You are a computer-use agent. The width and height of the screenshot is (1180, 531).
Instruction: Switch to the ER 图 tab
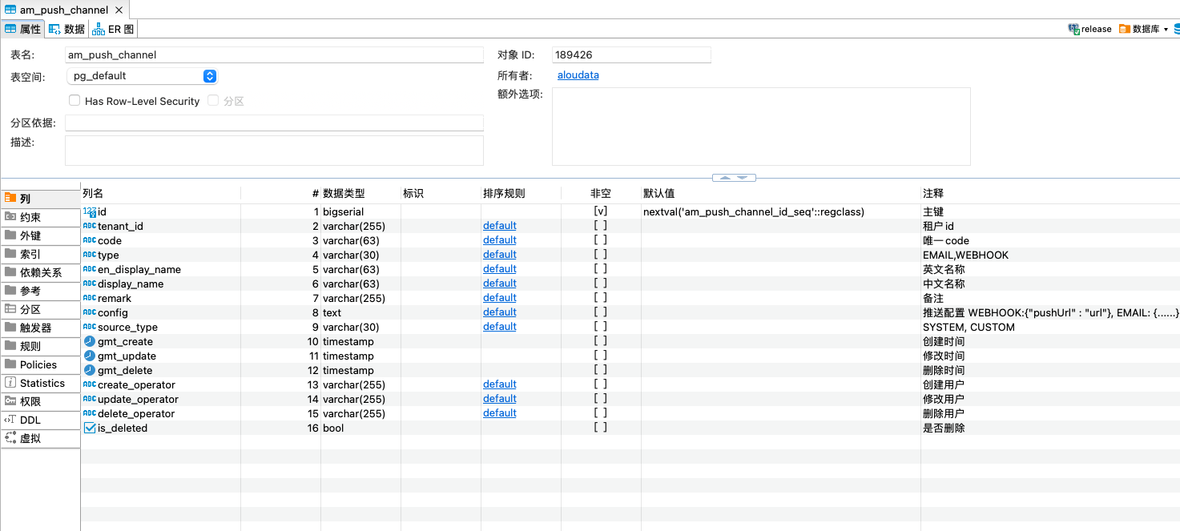coord(113,29)
